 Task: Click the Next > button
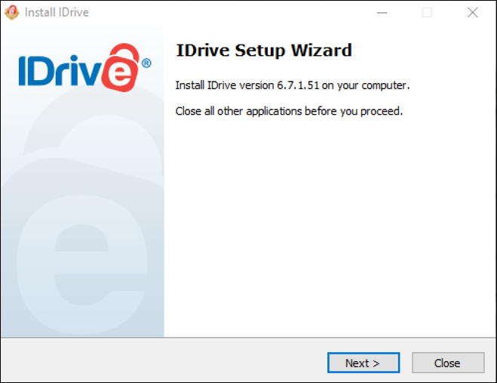pyautogui.click(x=364, y=363)
